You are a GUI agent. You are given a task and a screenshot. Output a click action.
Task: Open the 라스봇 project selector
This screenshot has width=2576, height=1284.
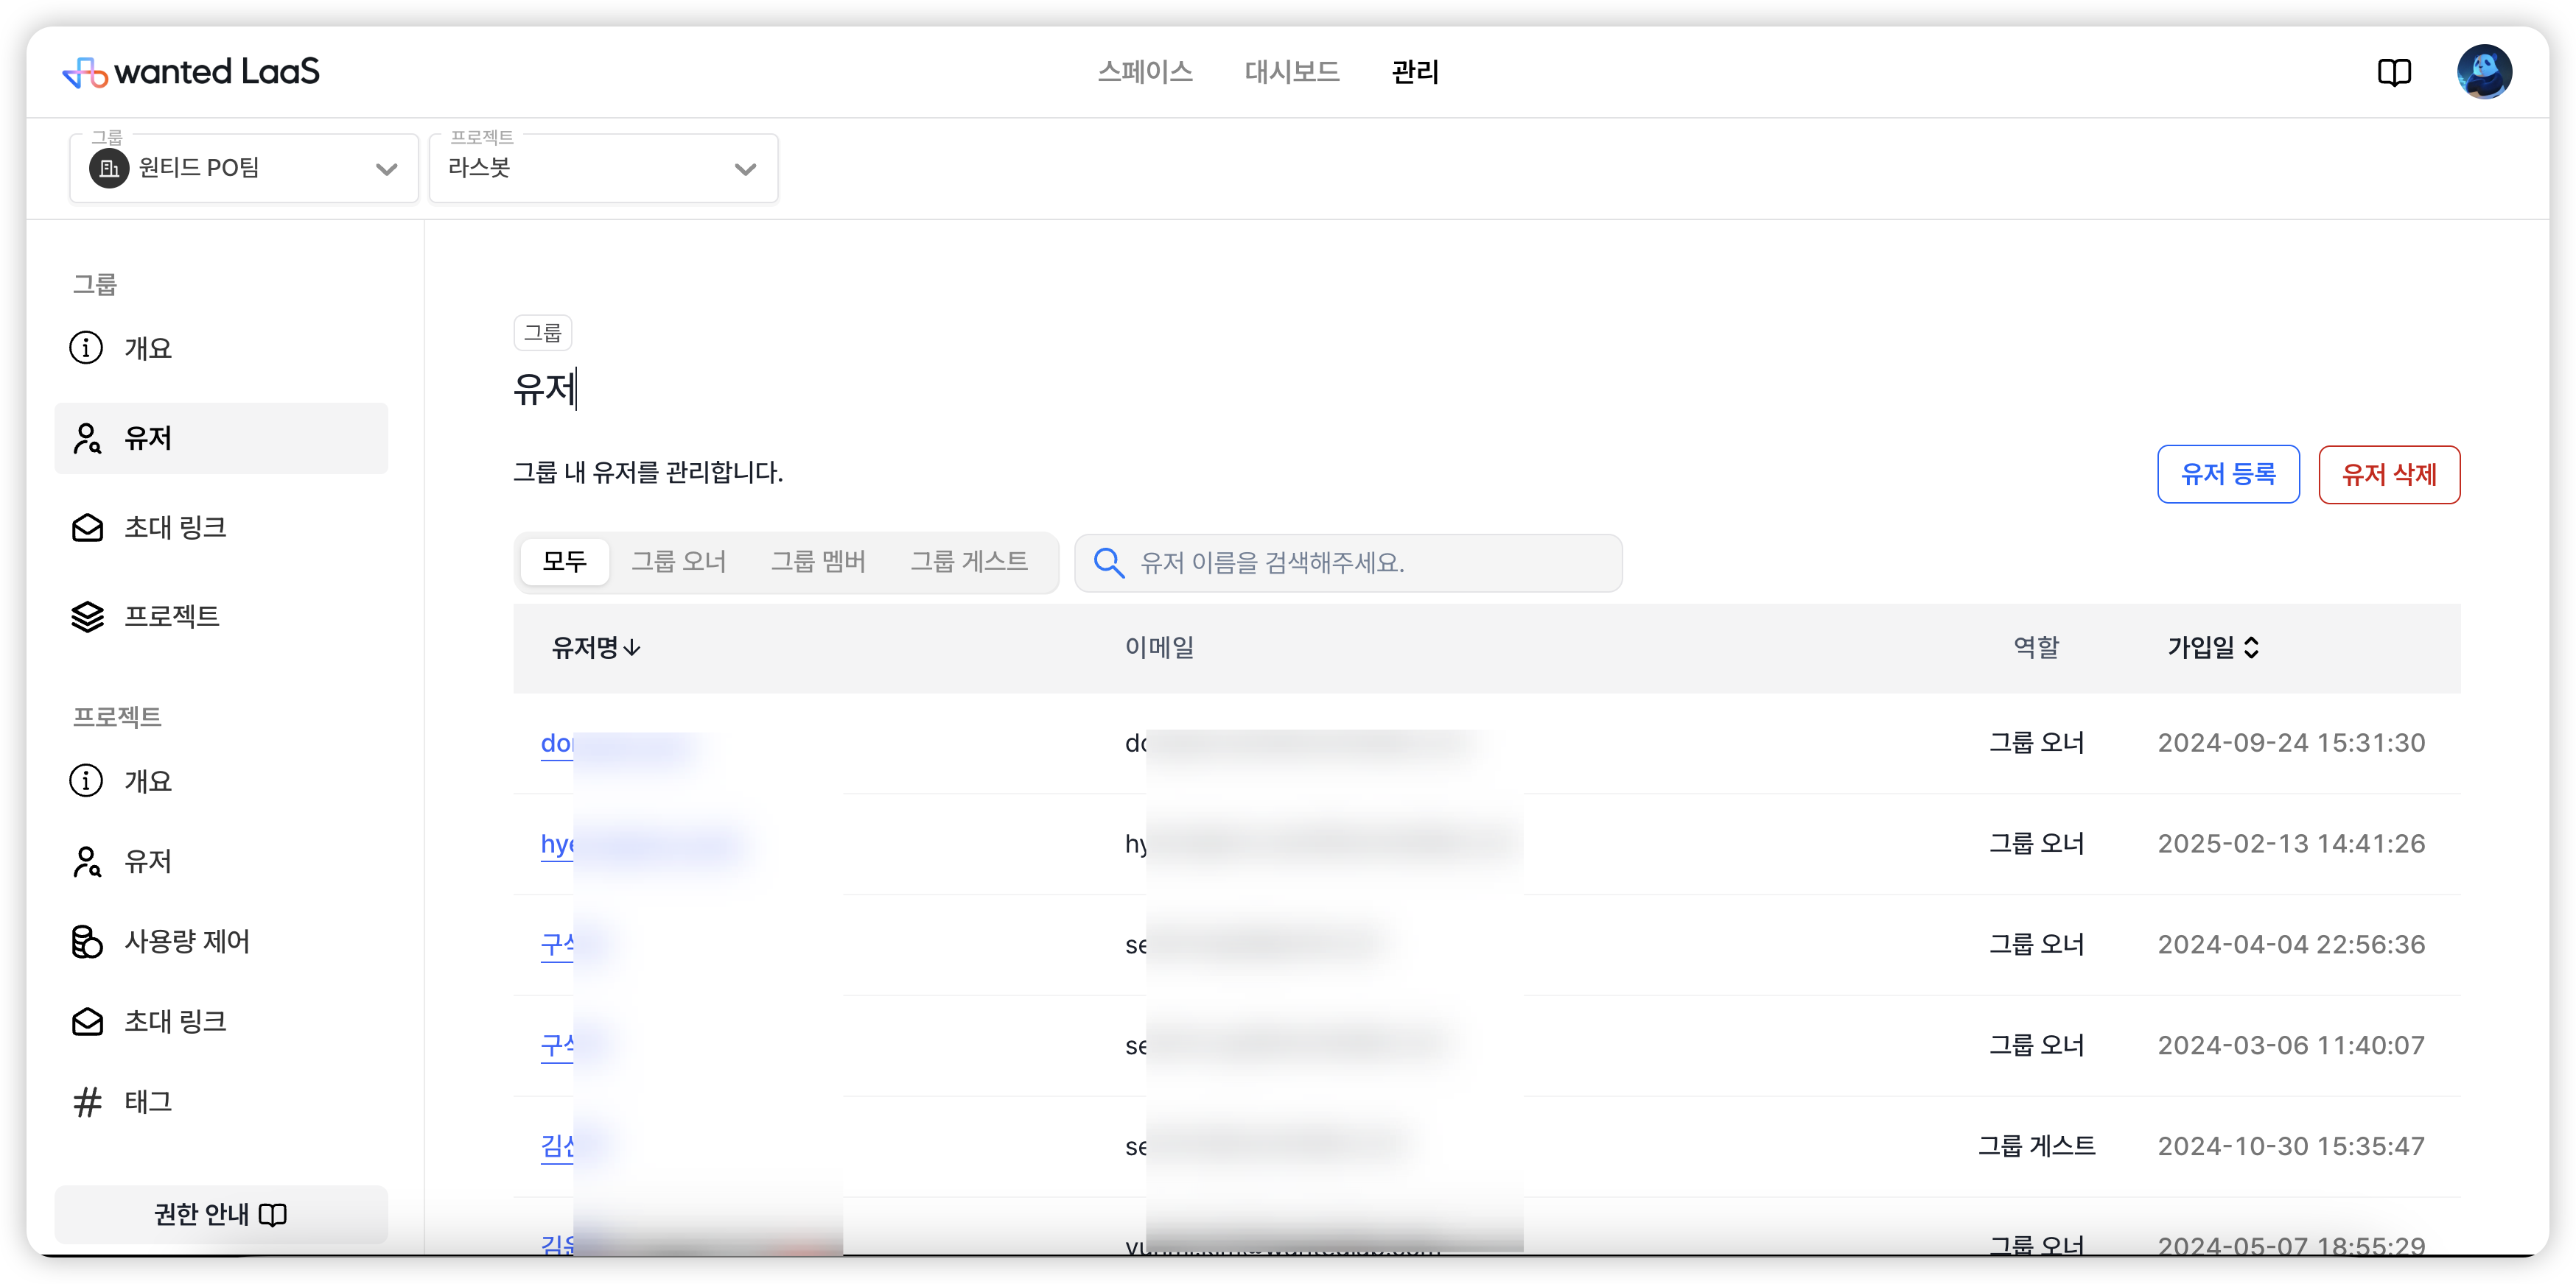pos(603,168)
